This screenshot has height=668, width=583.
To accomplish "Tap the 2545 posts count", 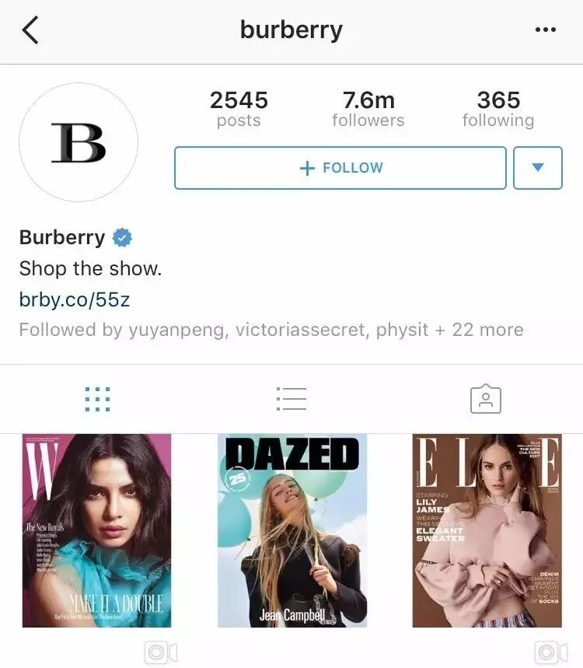I will 239,109.
